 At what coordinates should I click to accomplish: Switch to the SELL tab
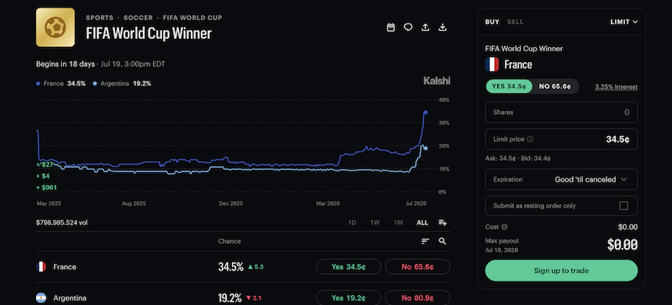[x=515, y=22]
